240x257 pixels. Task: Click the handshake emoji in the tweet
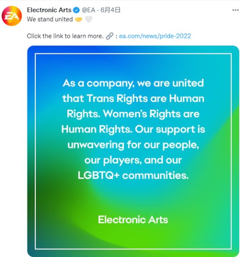79,19
